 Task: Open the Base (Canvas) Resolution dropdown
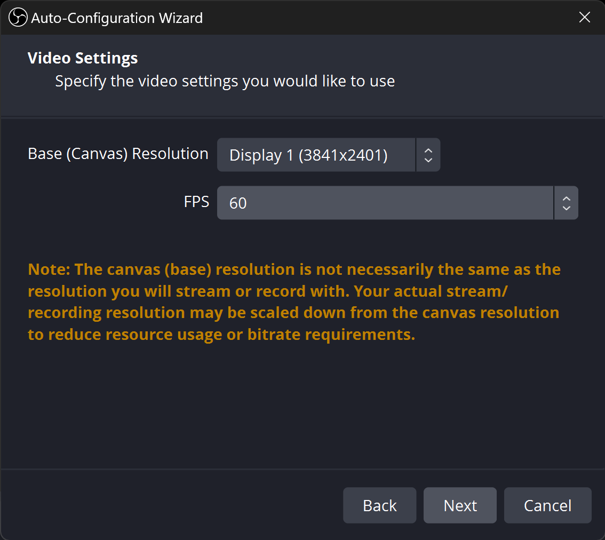(316, 155)
